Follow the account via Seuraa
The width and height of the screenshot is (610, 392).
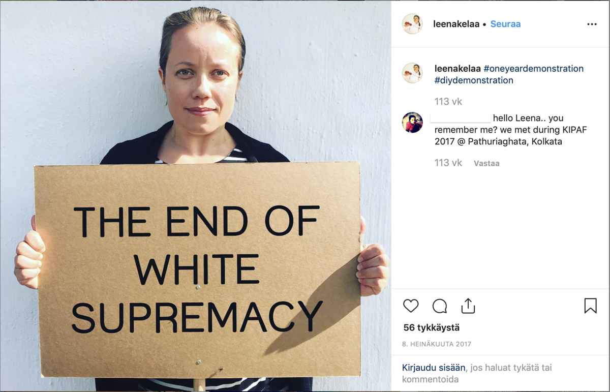click(x=505, y=24)
